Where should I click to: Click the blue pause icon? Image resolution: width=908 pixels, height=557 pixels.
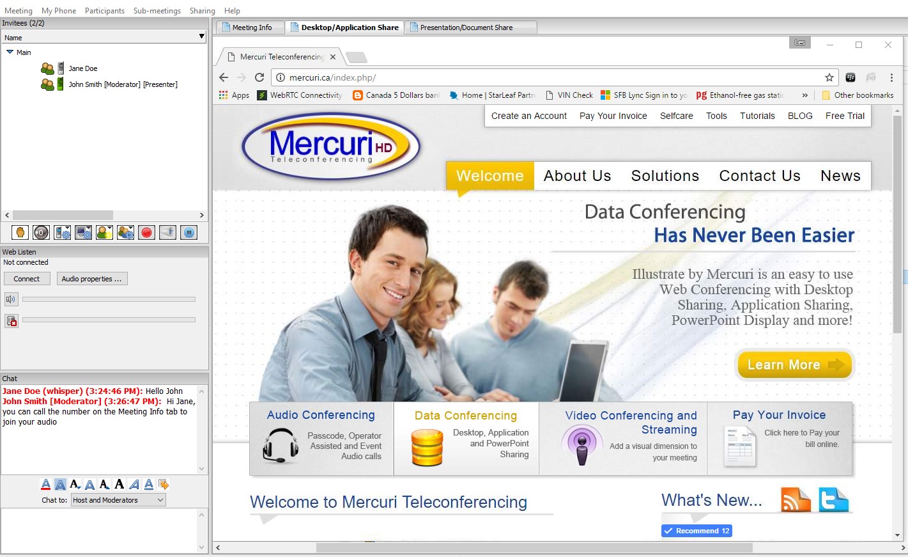(x=189, y=232)
